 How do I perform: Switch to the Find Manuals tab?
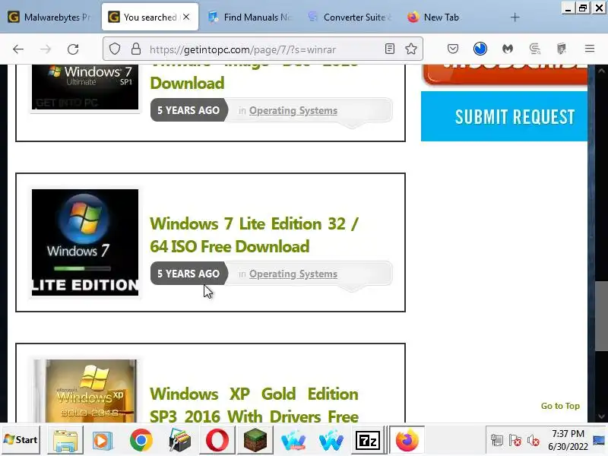pyautogui.click(x=250, y=17)
